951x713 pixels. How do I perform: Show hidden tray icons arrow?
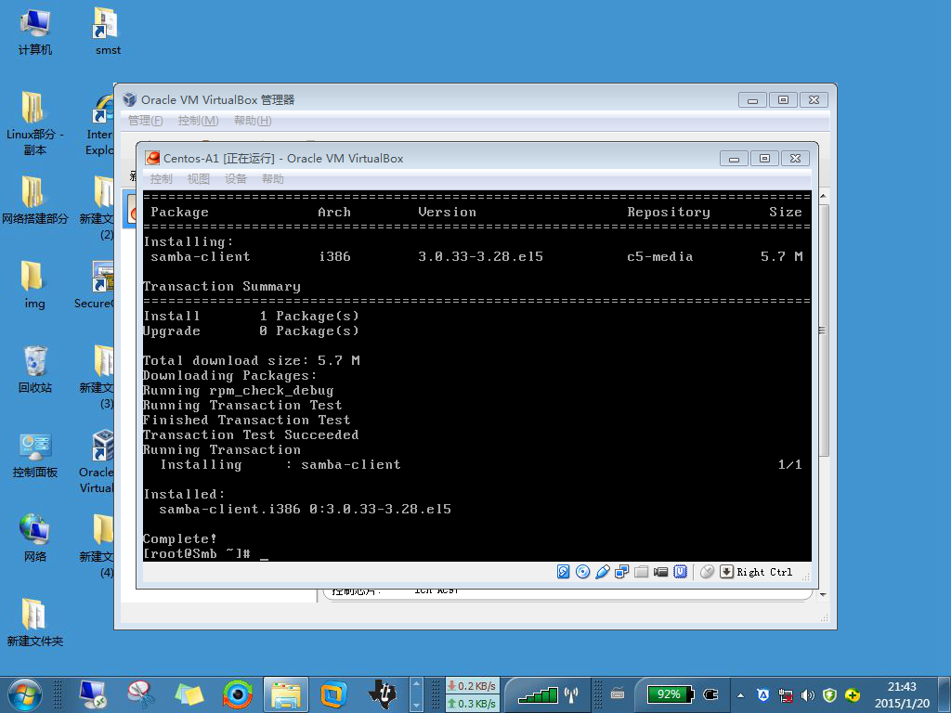740,694
